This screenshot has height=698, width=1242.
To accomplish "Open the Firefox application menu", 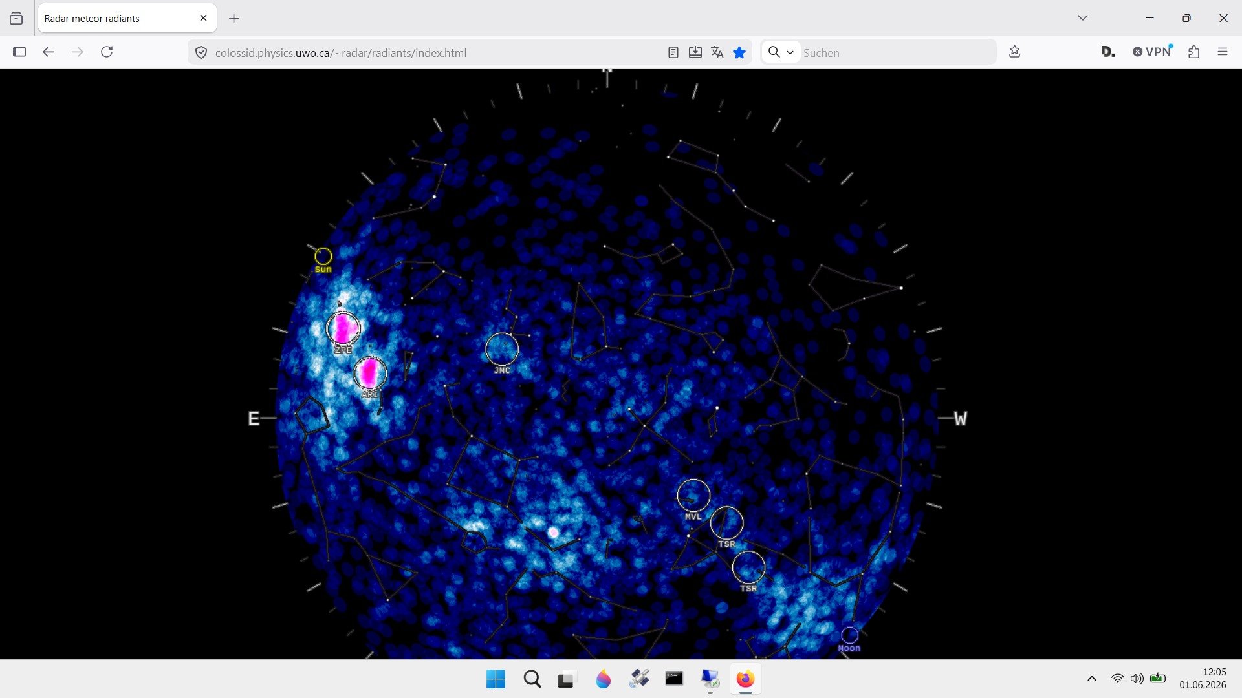I will click(x=1222, y=52).
